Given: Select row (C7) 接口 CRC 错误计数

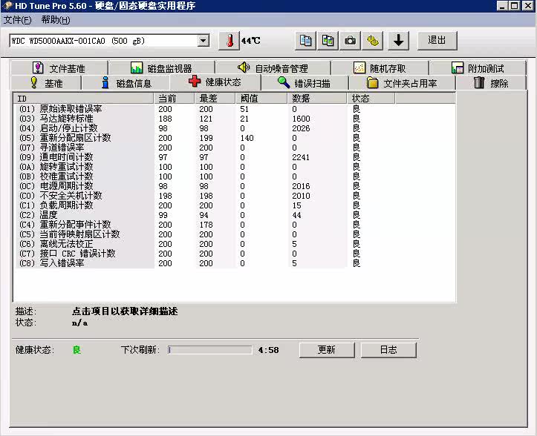Looking at the screenshot, I should 235,254.
